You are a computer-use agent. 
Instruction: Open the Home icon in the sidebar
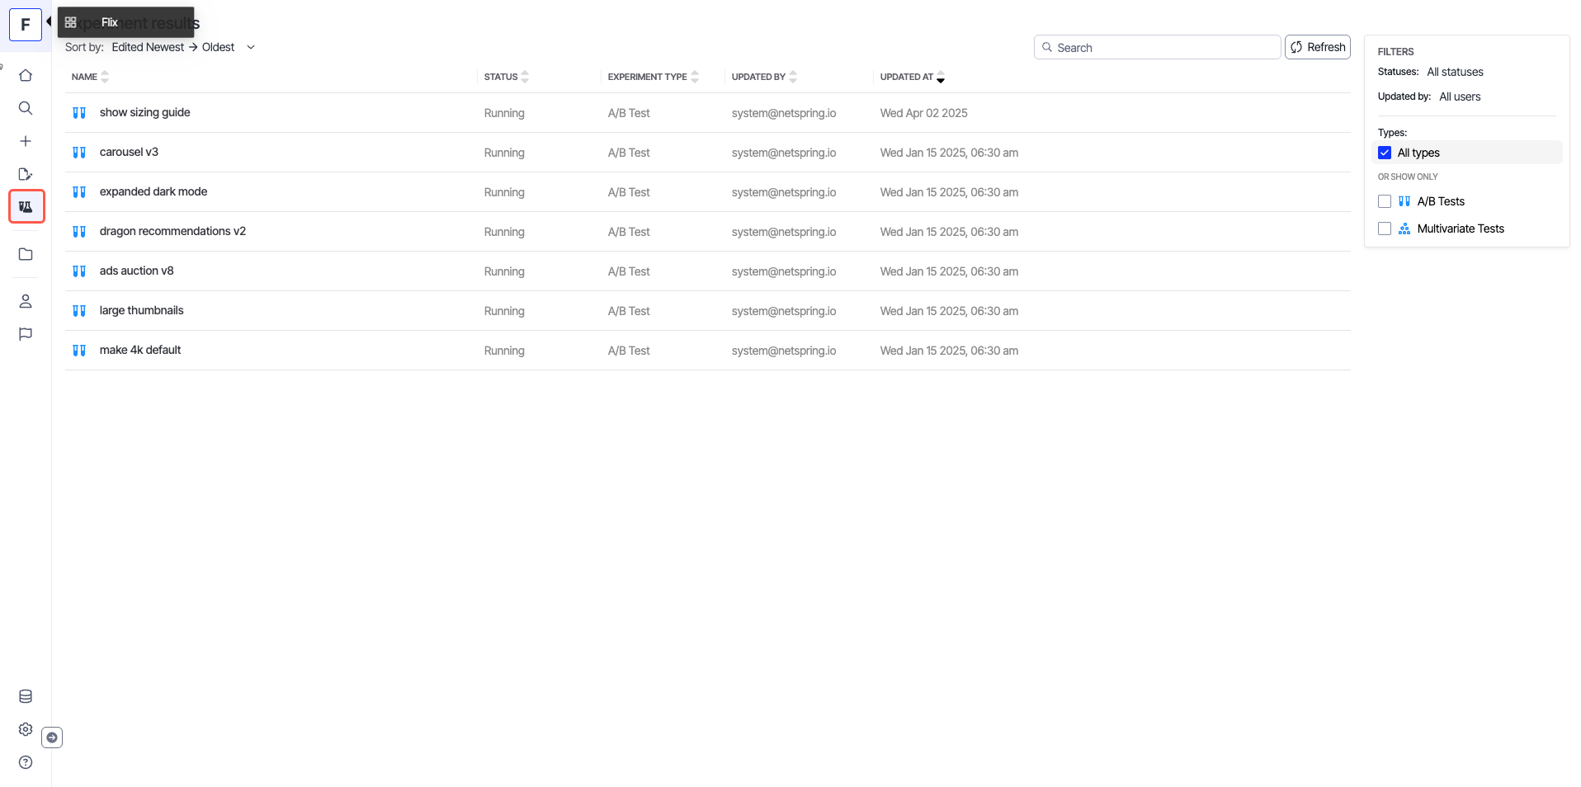pyautogui.click(x=26, y=75)
